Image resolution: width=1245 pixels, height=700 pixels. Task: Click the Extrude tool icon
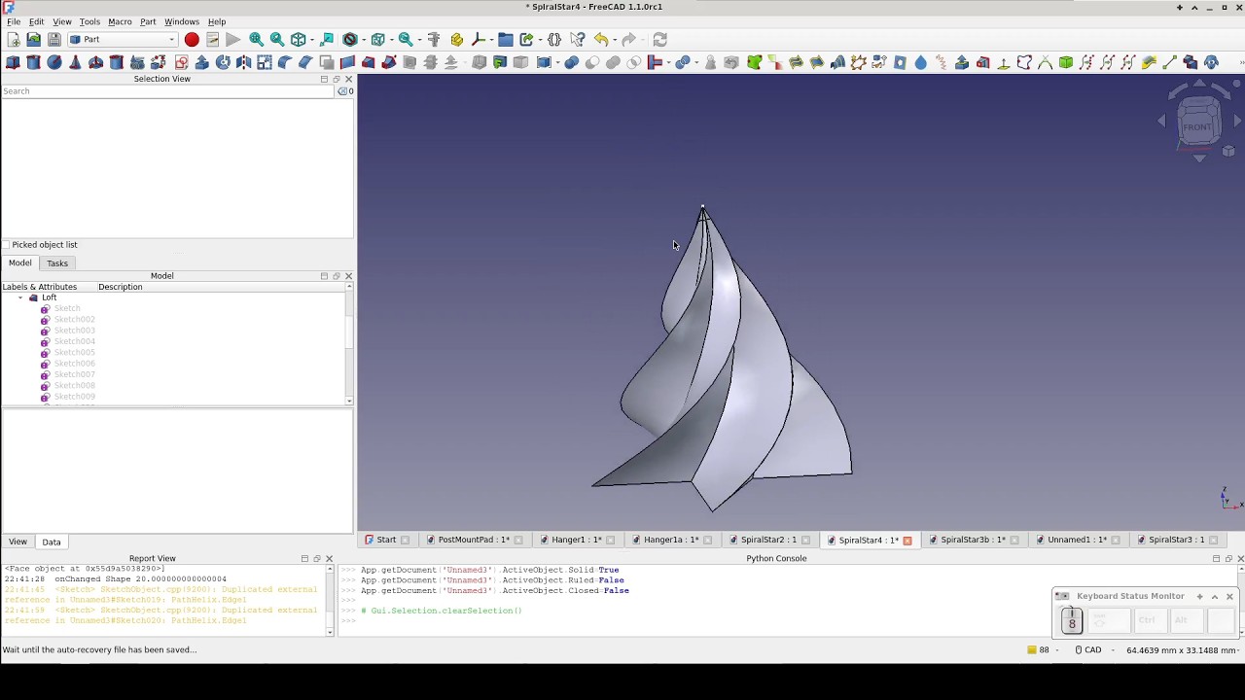click(x=201, y=62)
